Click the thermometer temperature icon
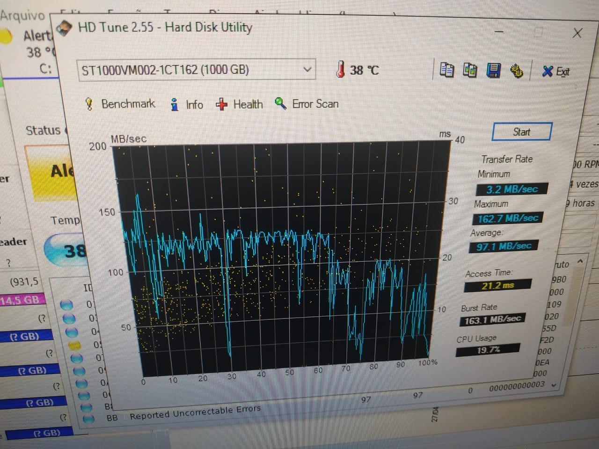Screen dimensions: 599x449 tap(341, 69)
